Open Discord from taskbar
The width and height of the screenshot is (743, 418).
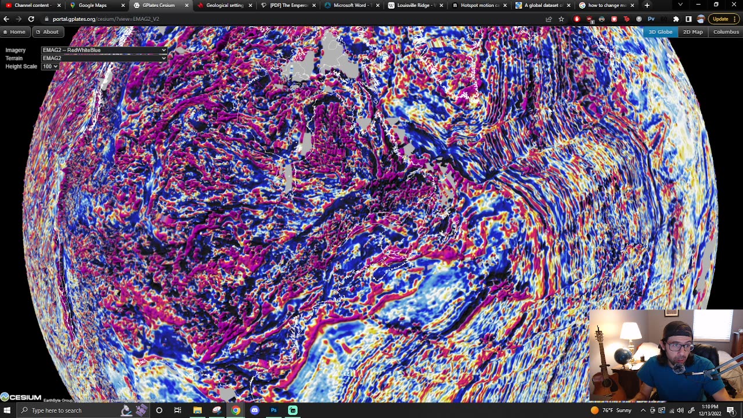coord(255,410)
